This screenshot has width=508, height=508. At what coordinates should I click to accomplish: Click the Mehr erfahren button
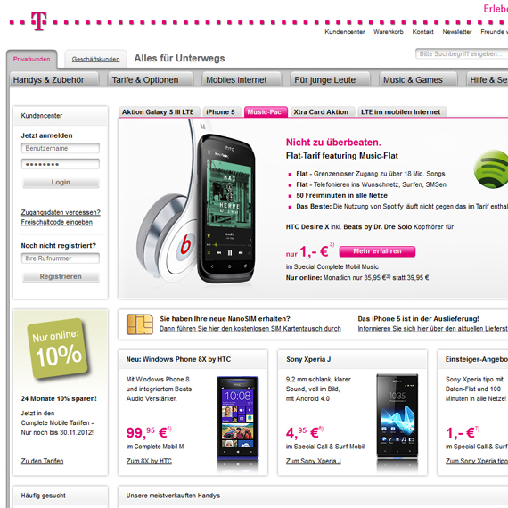coord(377,251)
